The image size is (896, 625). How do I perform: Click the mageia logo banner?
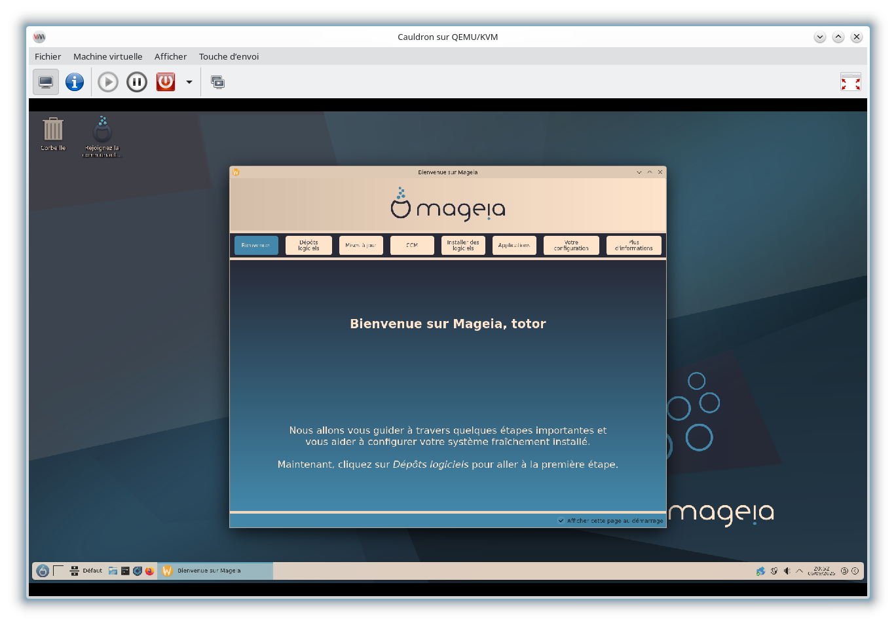click(x=448, y=204)
